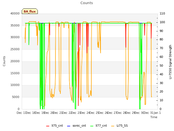This screenshot has height=131, width=174.
Task: Click red li75_cnt legend swatch
Action: coord(48,126)
